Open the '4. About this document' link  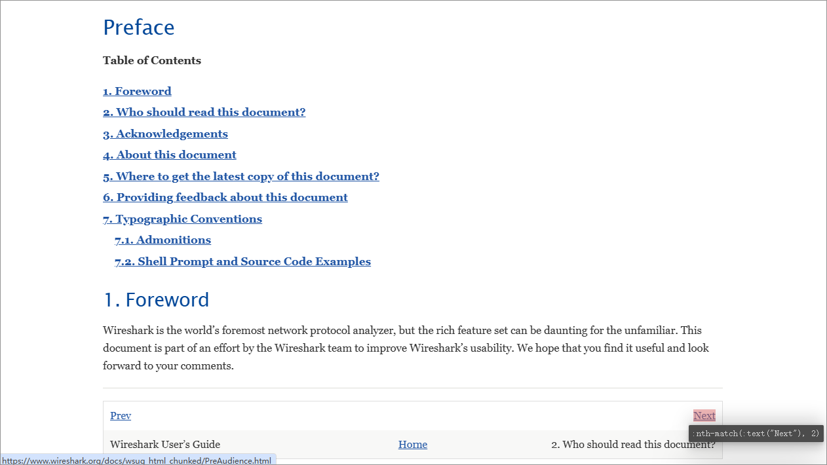(x=169, y=155)
